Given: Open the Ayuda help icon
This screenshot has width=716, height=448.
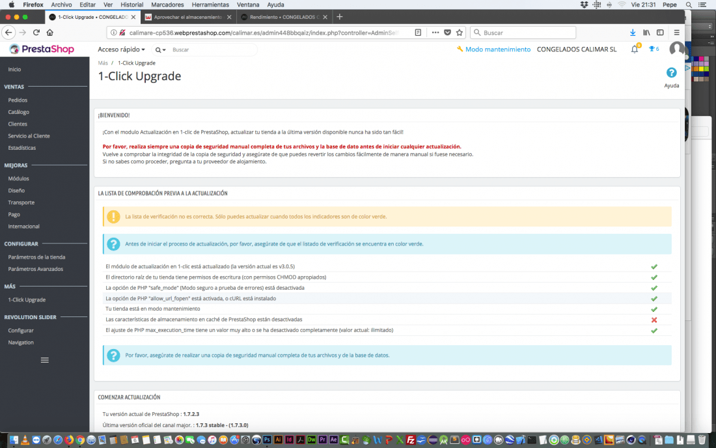Looking at the screenshot, I should [671, 73].
